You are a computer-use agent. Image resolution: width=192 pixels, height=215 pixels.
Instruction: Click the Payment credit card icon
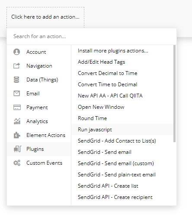pos(17,107)
